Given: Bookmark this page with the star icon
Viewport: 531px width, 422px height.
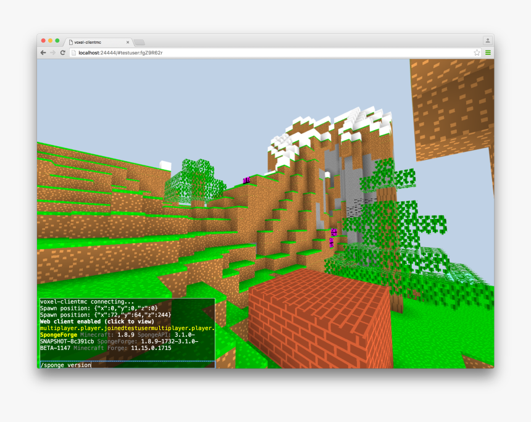Looking at the screenshot, I should [x=477, y=52].
